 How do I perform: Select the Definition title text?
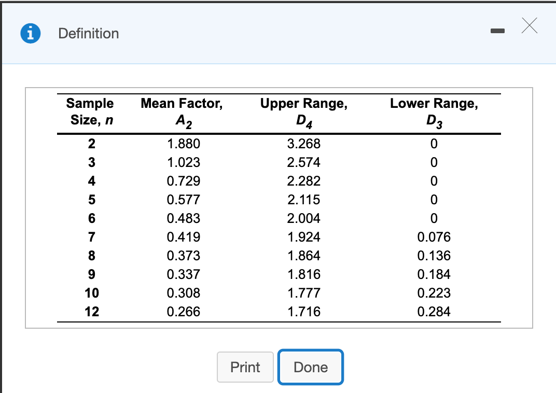pos(89,34)
